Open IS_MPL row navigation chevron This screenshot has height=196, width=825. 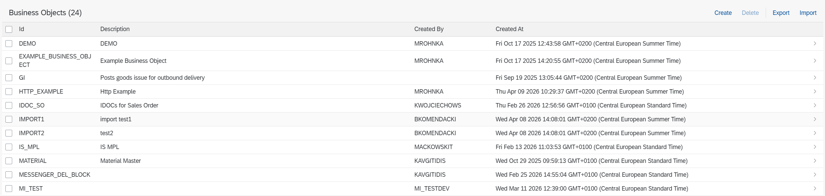tap(815, 147)
